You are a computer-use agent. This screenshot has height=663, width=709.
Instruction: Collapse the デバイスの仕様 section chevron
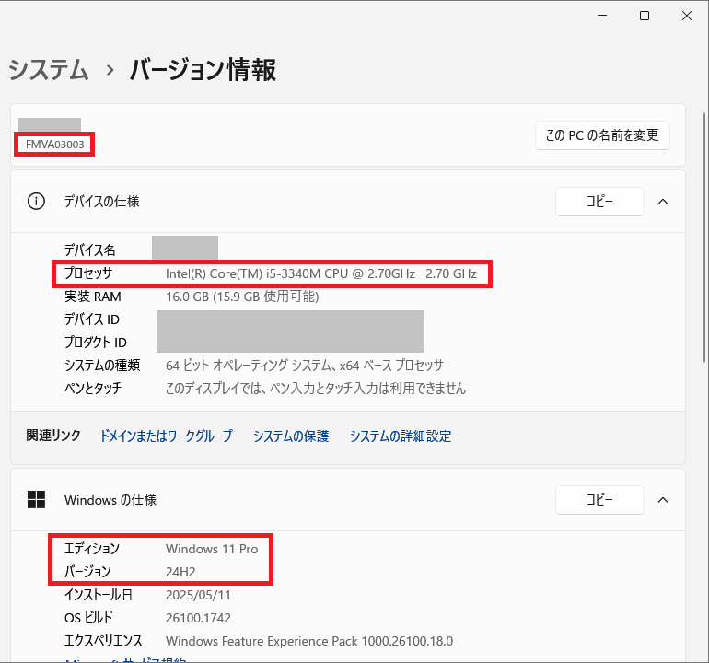pyautogui.click(x=663, y=202)
